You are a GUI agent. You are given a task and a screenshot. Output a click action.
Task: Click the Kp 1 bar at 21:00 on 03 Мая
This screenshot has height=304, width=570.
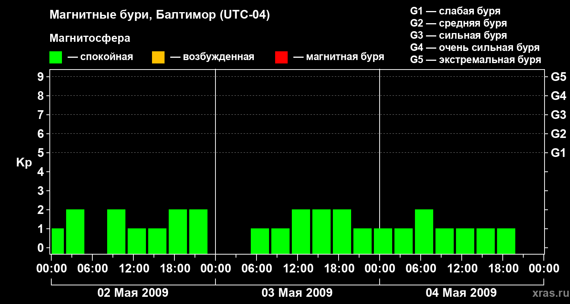click(363, 241)
